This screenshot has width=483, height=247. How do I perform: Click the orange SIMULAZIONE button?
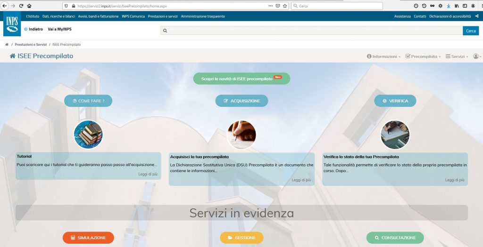88,238
